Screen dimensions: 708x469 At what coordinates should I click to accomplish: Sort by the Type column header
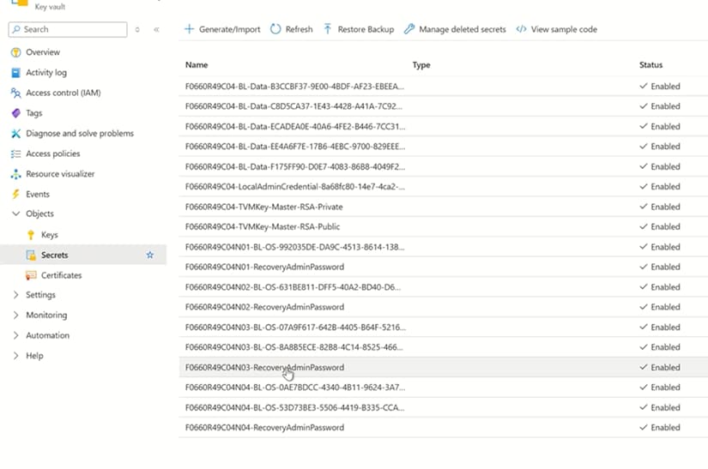coord(421,65)
